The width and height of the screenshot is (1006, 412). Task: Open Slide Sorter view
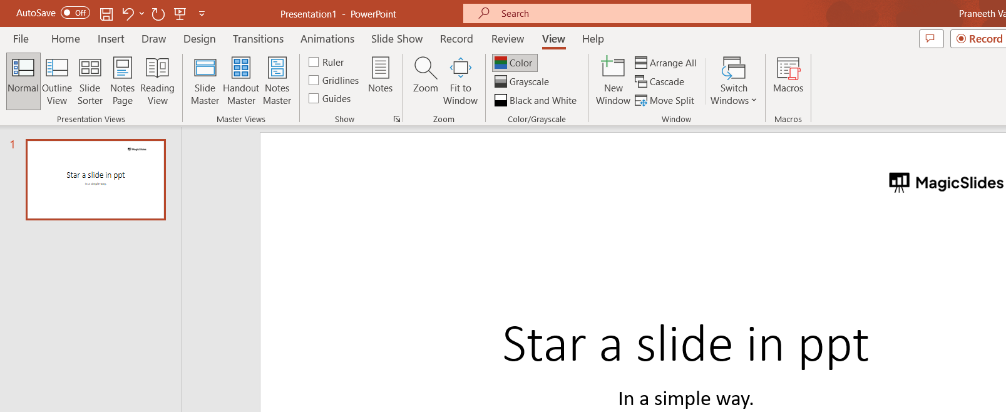(x=90, y=81)
